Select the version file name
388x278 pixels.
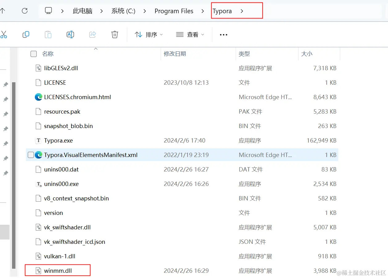tap(53, 213)
